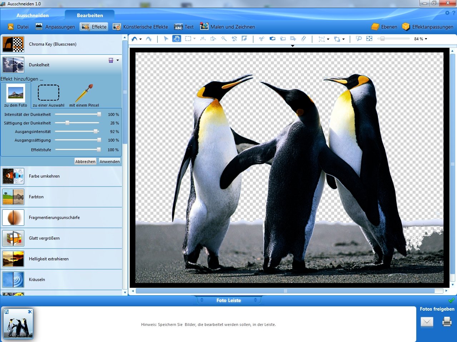Click the print icon under Fotos freigeben
457x342 pixels.
pyautogui.click(x=447, y=322)
